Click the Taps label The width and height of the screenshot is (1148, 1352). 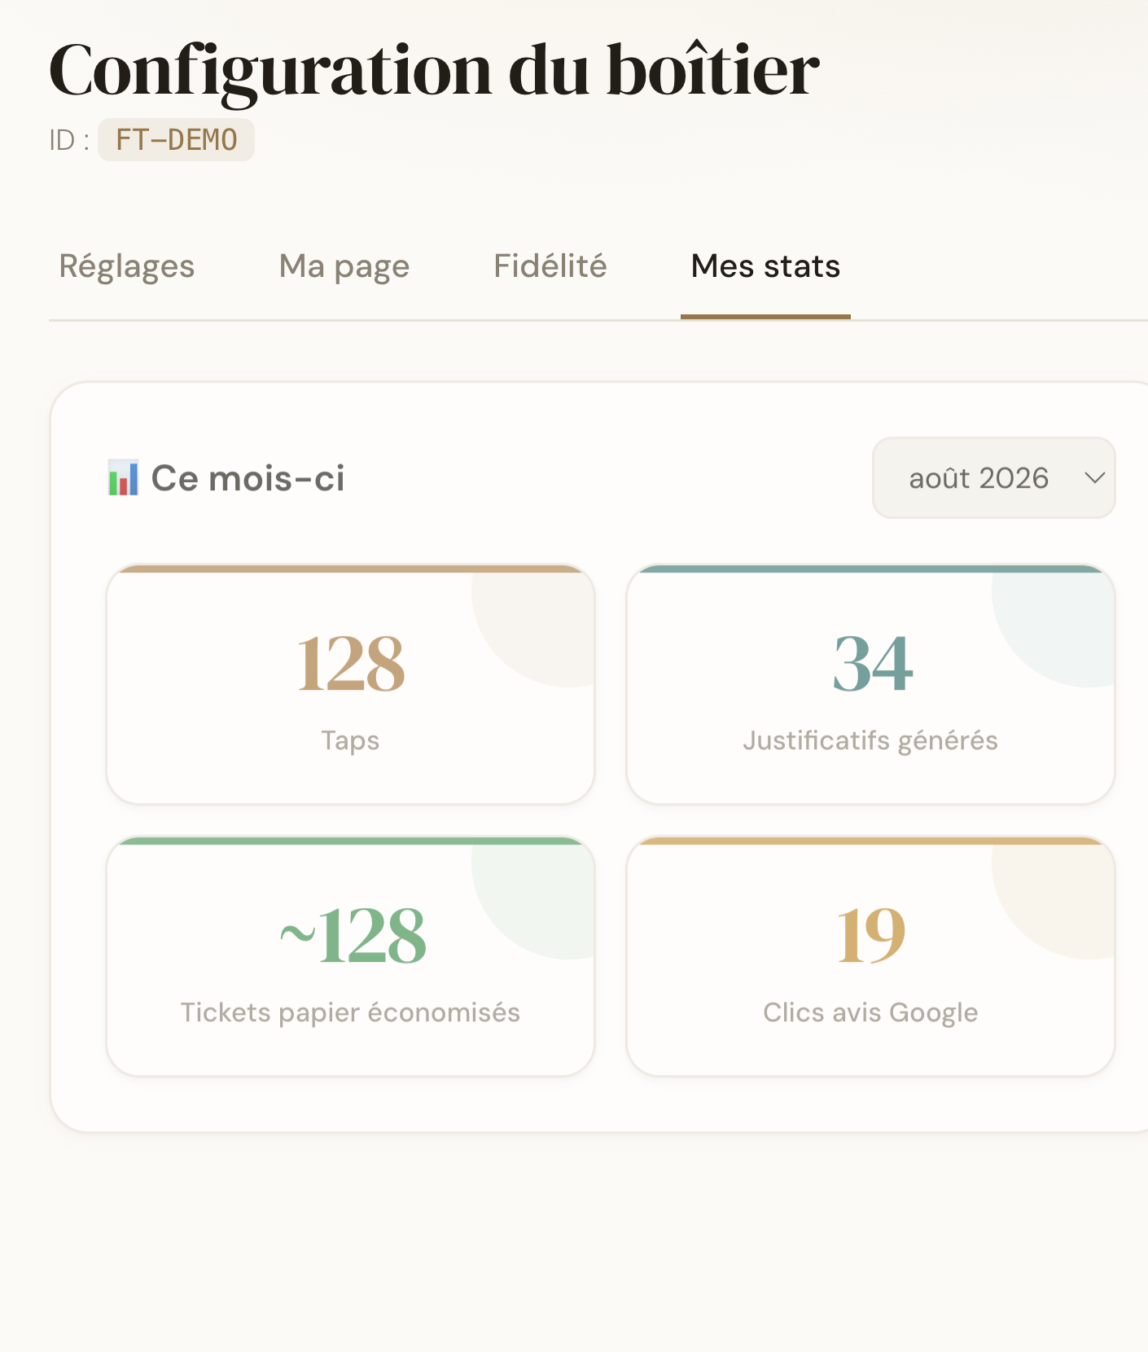pos(350,740)
